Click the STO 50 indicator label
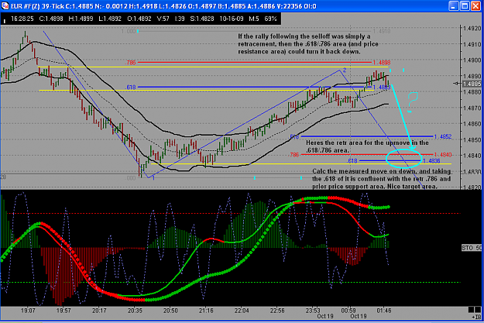Image resolution: width=484 pixels, height=323 pixels. point(472,248)
